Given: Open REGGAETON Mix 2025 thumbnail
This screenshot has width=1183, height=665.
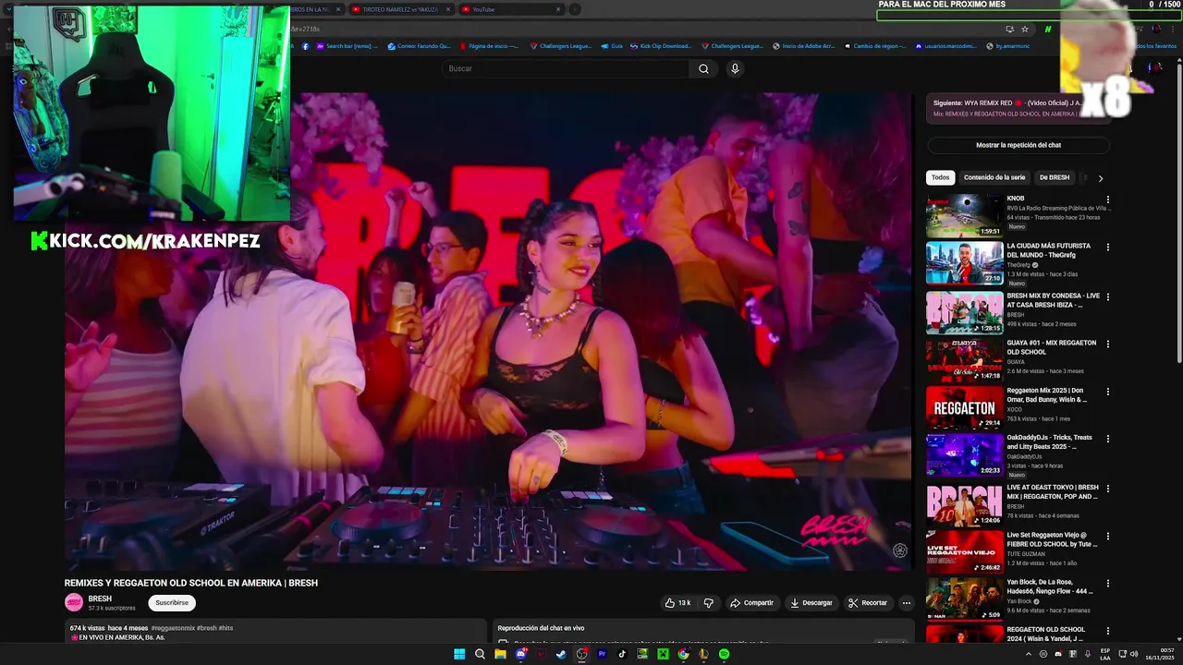Looking at the screenshot, I should (x=964, y=407).
